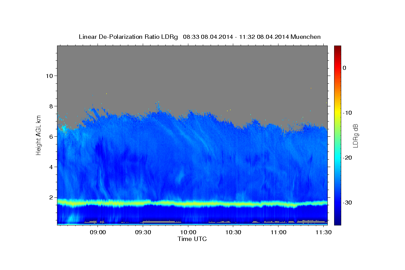Click the 10:00 time tick label
Viewport: 405px width, 270px height.
(188, 233)
